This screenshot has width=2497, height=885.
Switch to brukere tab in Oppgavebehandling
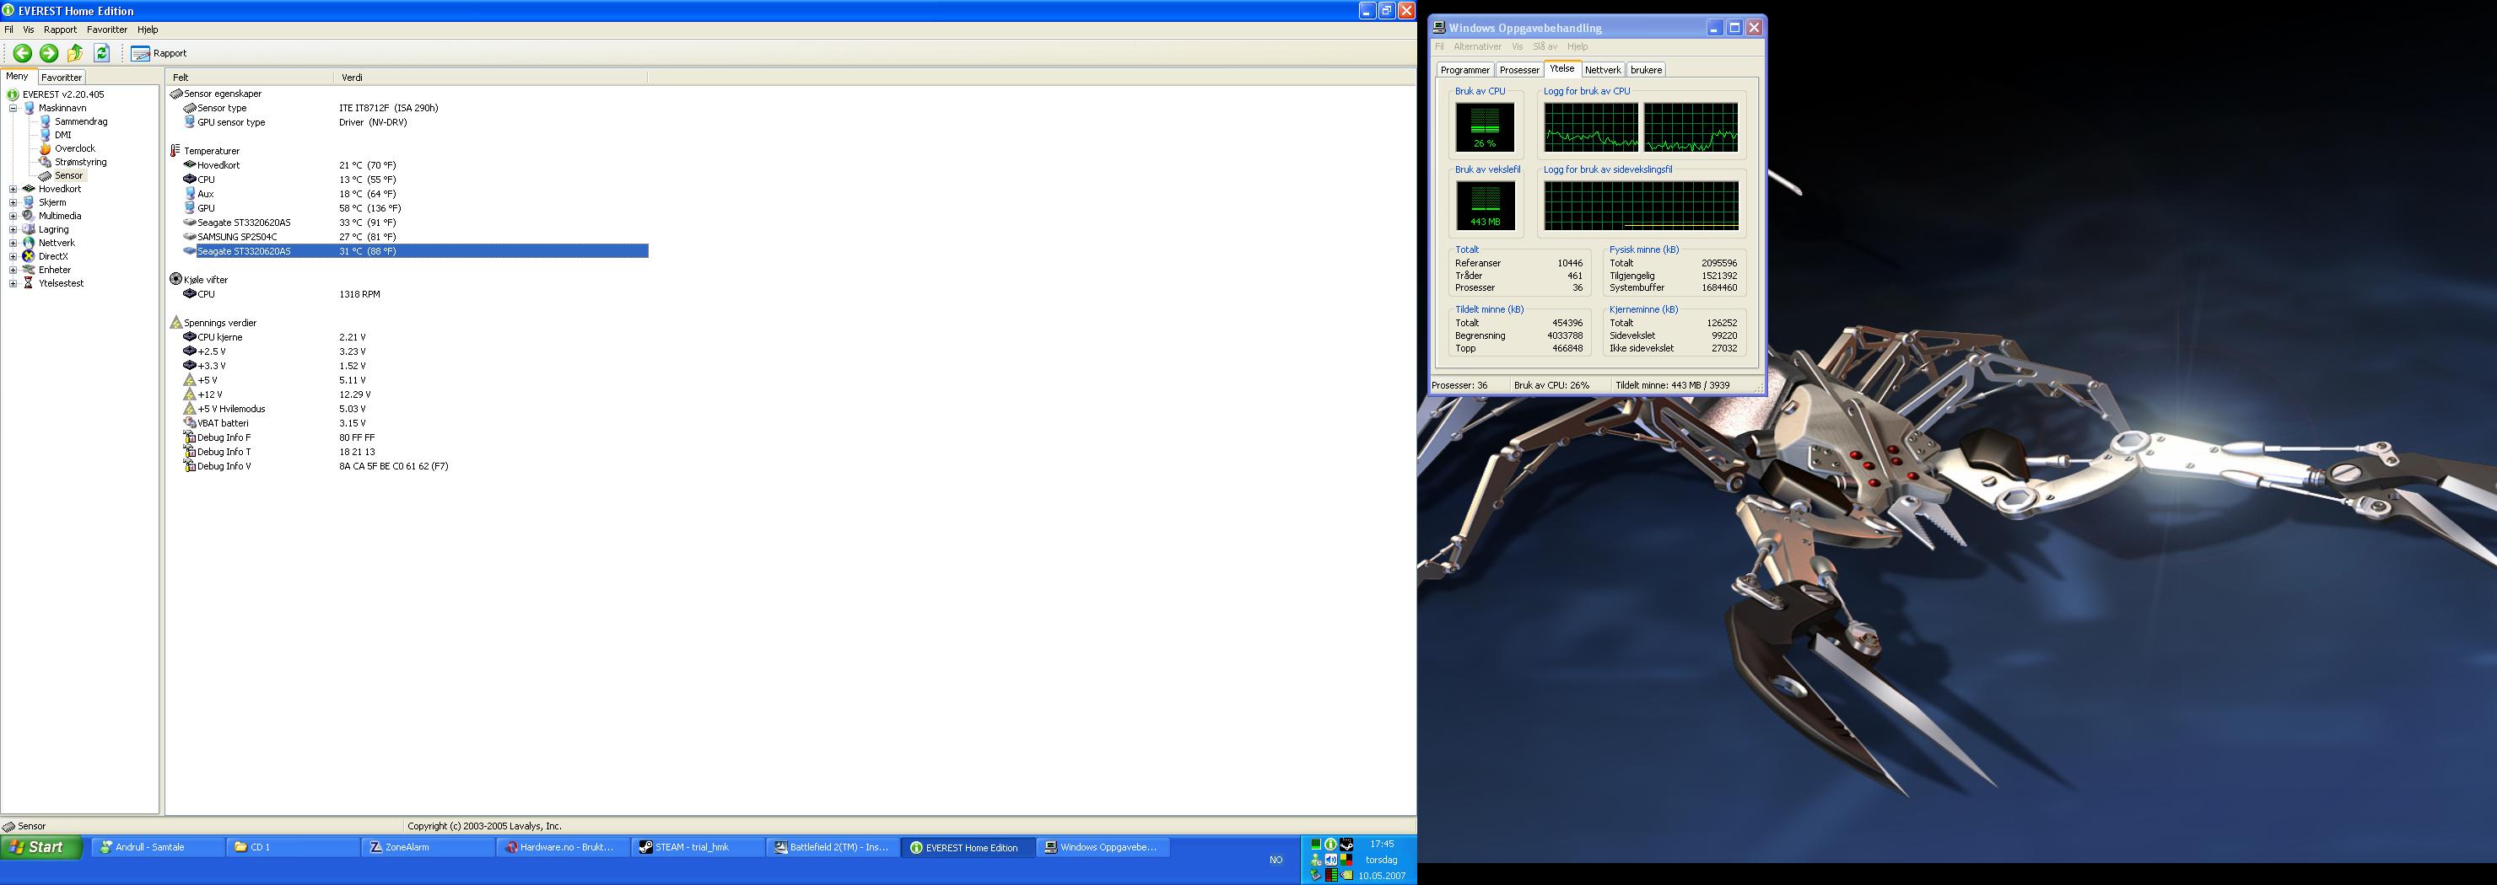(1646, 71)
